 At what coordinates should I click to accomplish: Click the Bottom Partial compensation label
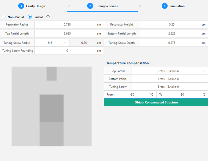coord(118,79)
